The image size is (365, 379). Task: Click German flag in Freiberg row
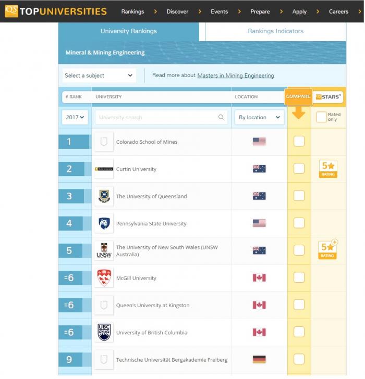pyautogui.click(x=259, y=359)
